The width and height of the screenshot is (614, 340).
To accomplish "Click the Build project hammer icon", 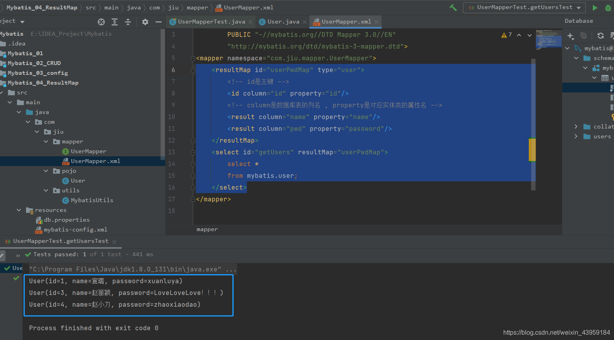I will [x=453, y=7].
